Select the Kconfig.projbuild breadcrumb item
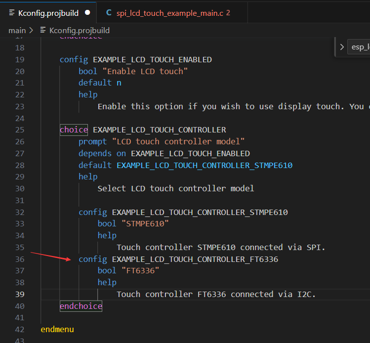Viewport: 370px width, 343px height. coord(79,31)
